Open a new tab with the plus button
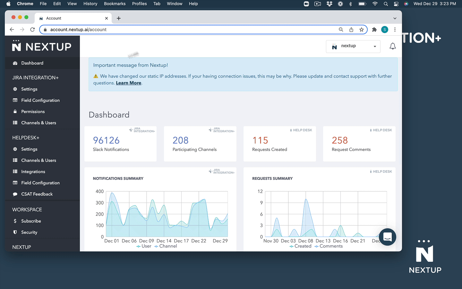 click(119, 18)
